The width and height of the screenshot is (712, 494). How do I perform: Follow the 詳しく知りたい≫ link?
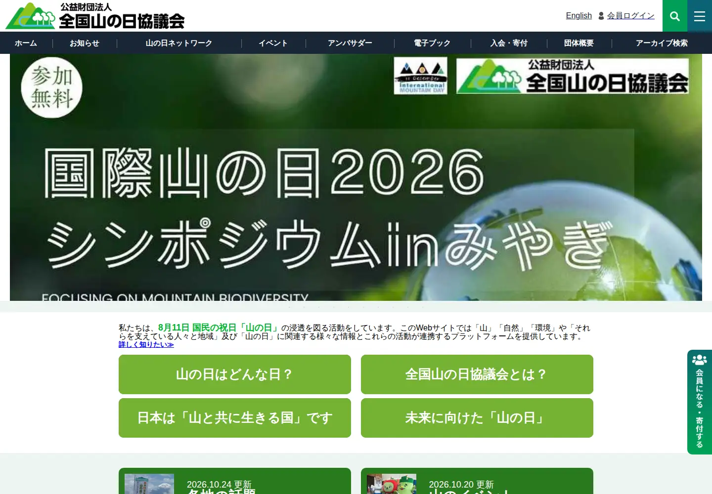(146, 345)
